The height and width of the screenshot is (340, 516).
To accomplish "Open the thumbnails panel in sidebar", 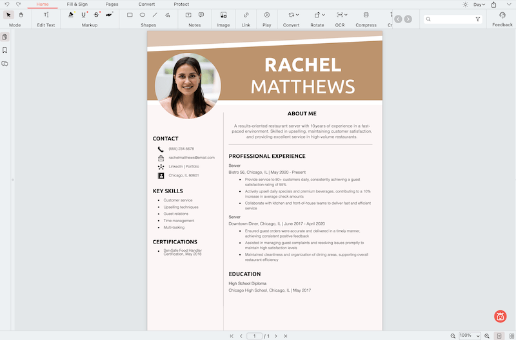I will [5, 37].
